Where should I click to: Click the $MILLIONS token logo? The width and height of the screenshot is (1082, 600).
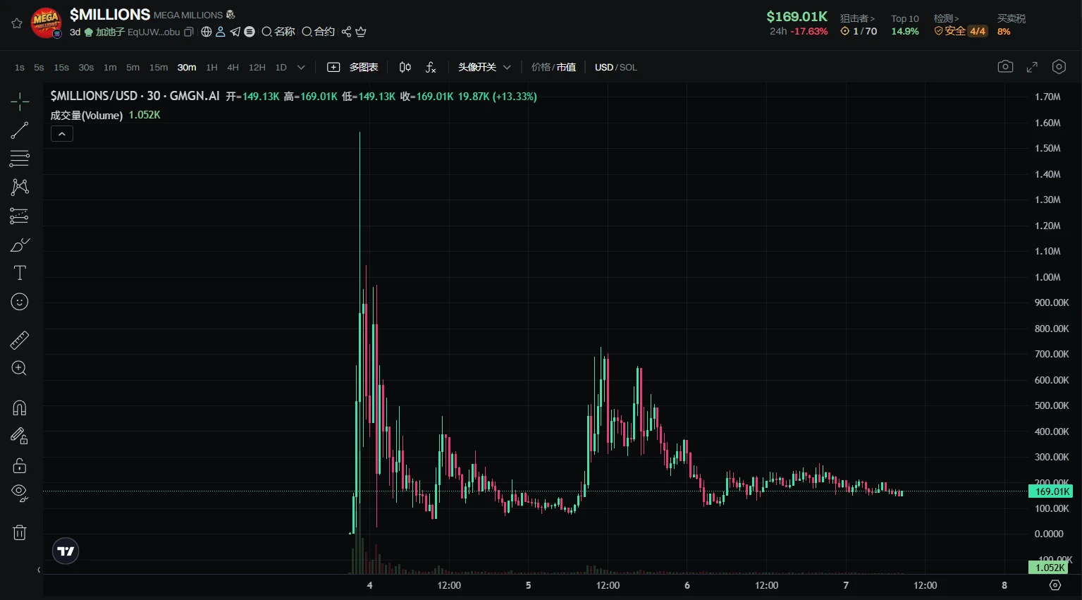(47, 23)
